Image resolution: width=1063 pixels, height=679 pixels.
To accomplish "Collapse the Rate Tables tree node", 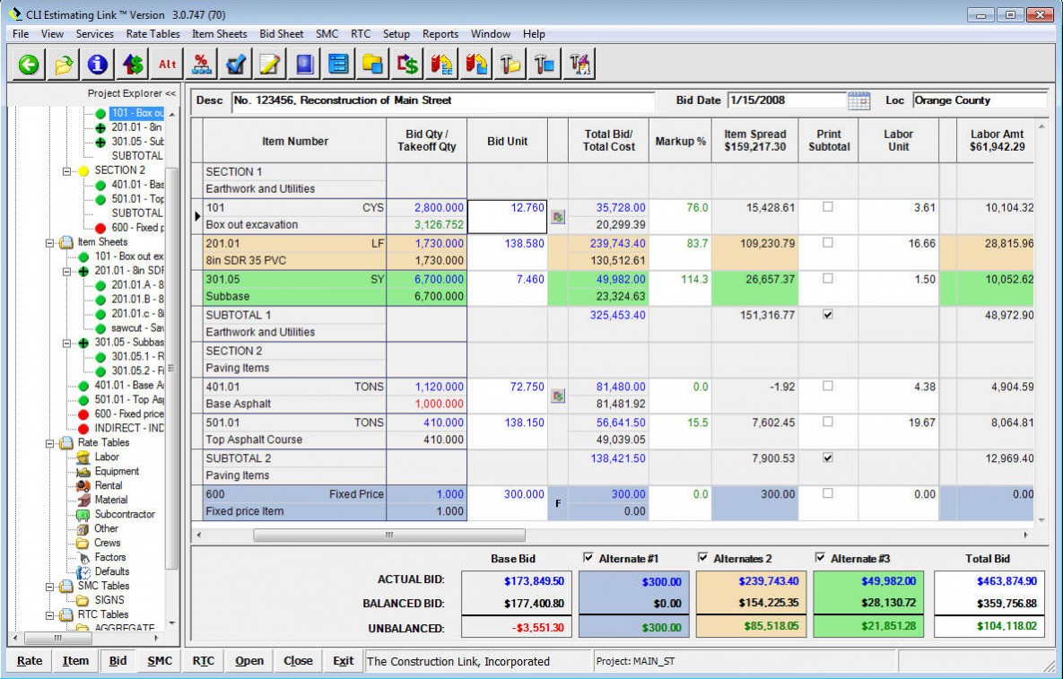I will pos(49,443).
